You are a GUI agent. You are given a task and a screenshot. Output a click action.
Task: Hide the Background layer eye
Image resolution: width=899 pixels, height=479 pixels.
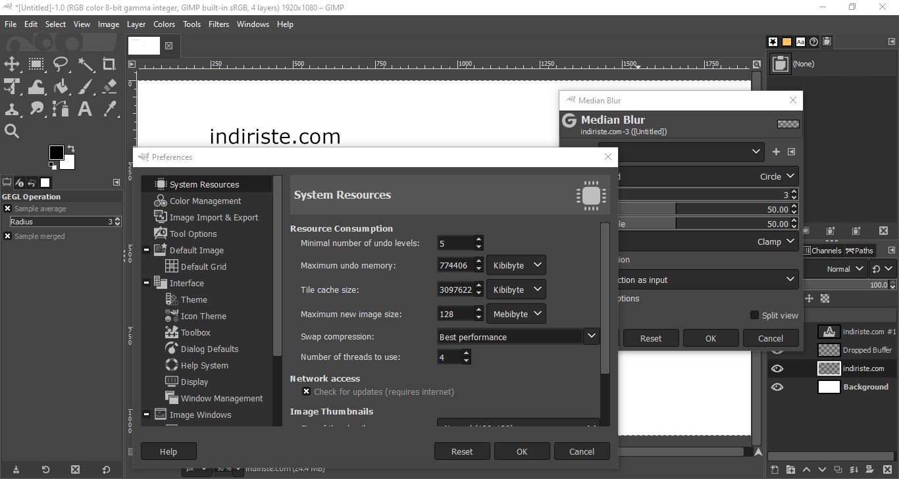(x=777, y=387)
